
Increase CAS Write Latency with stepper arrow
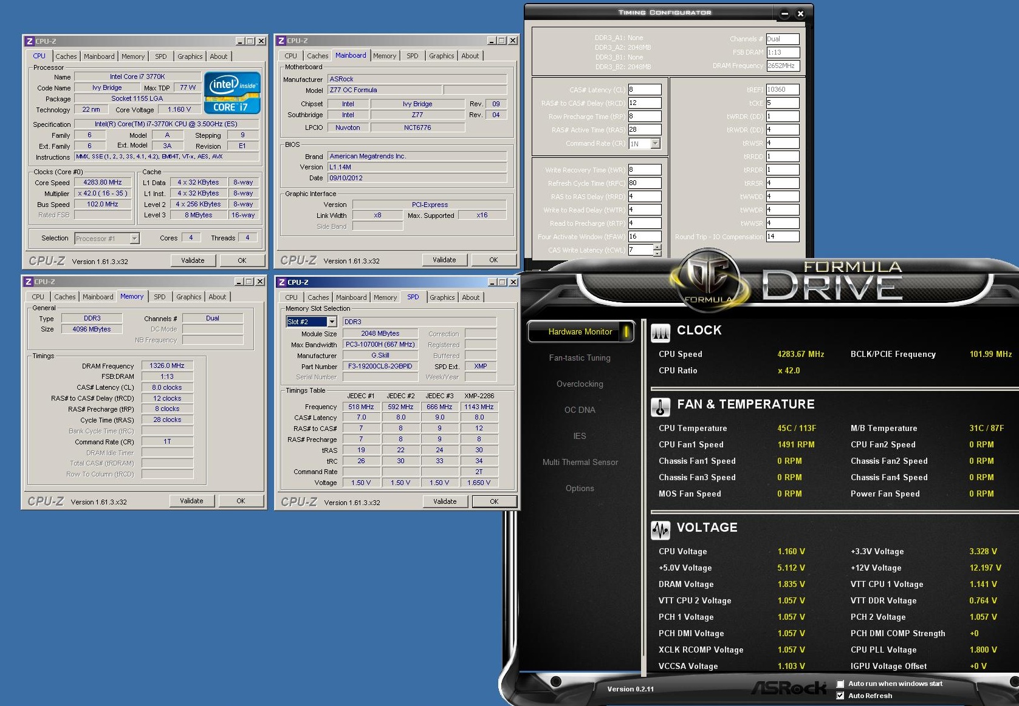click(657, 247)
